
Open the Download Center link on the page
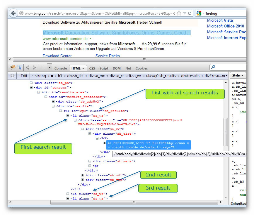[x=58, y=56]
